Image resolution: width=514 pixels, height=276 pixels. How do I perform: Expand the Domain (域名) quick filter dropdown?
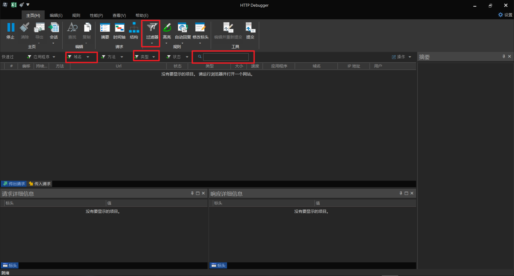tap(88, 57)
